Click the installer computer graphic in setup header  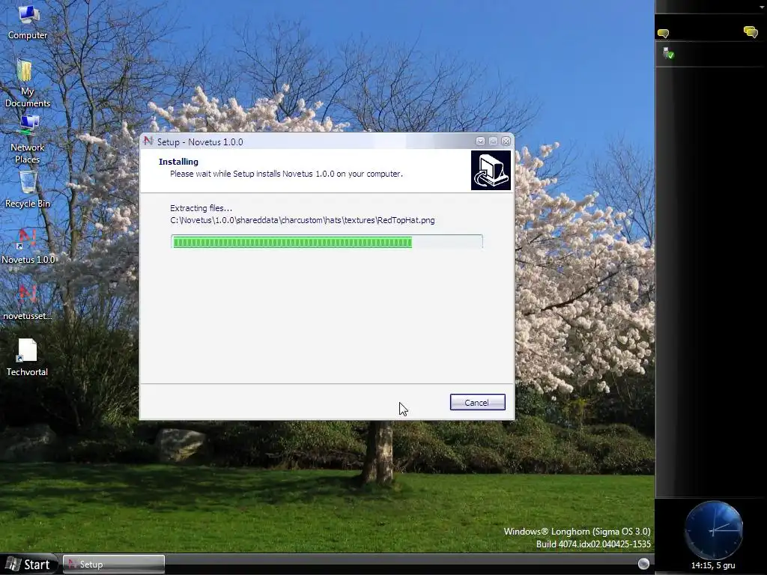(x=491, y=170)
